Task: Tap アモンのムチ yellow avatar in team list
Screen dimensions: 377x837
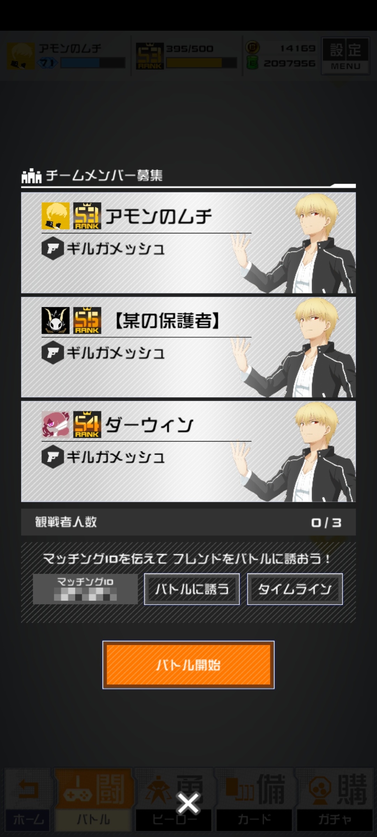Action: (x=56, y=216)
